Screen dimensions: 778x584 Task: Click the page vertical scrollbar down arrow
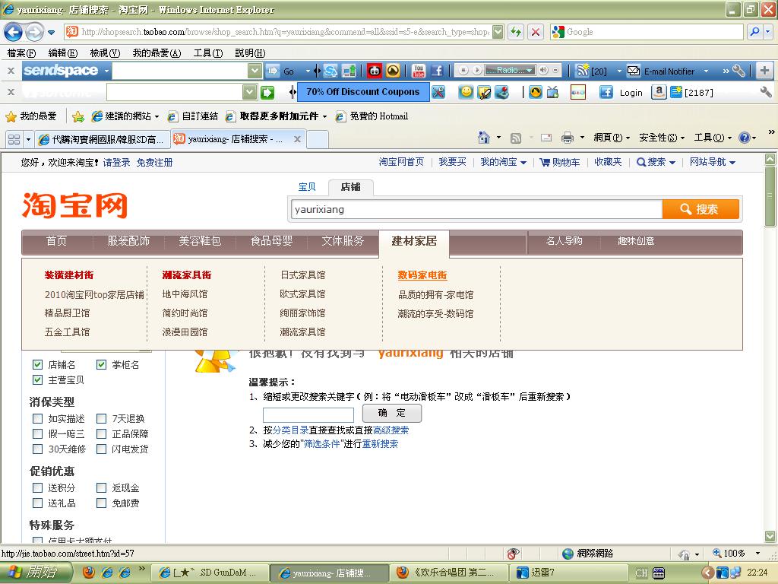pyautogui.click(x=770, y=536)
